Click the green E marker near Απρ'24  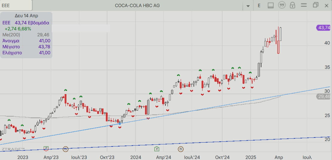[x=157, y=149]
